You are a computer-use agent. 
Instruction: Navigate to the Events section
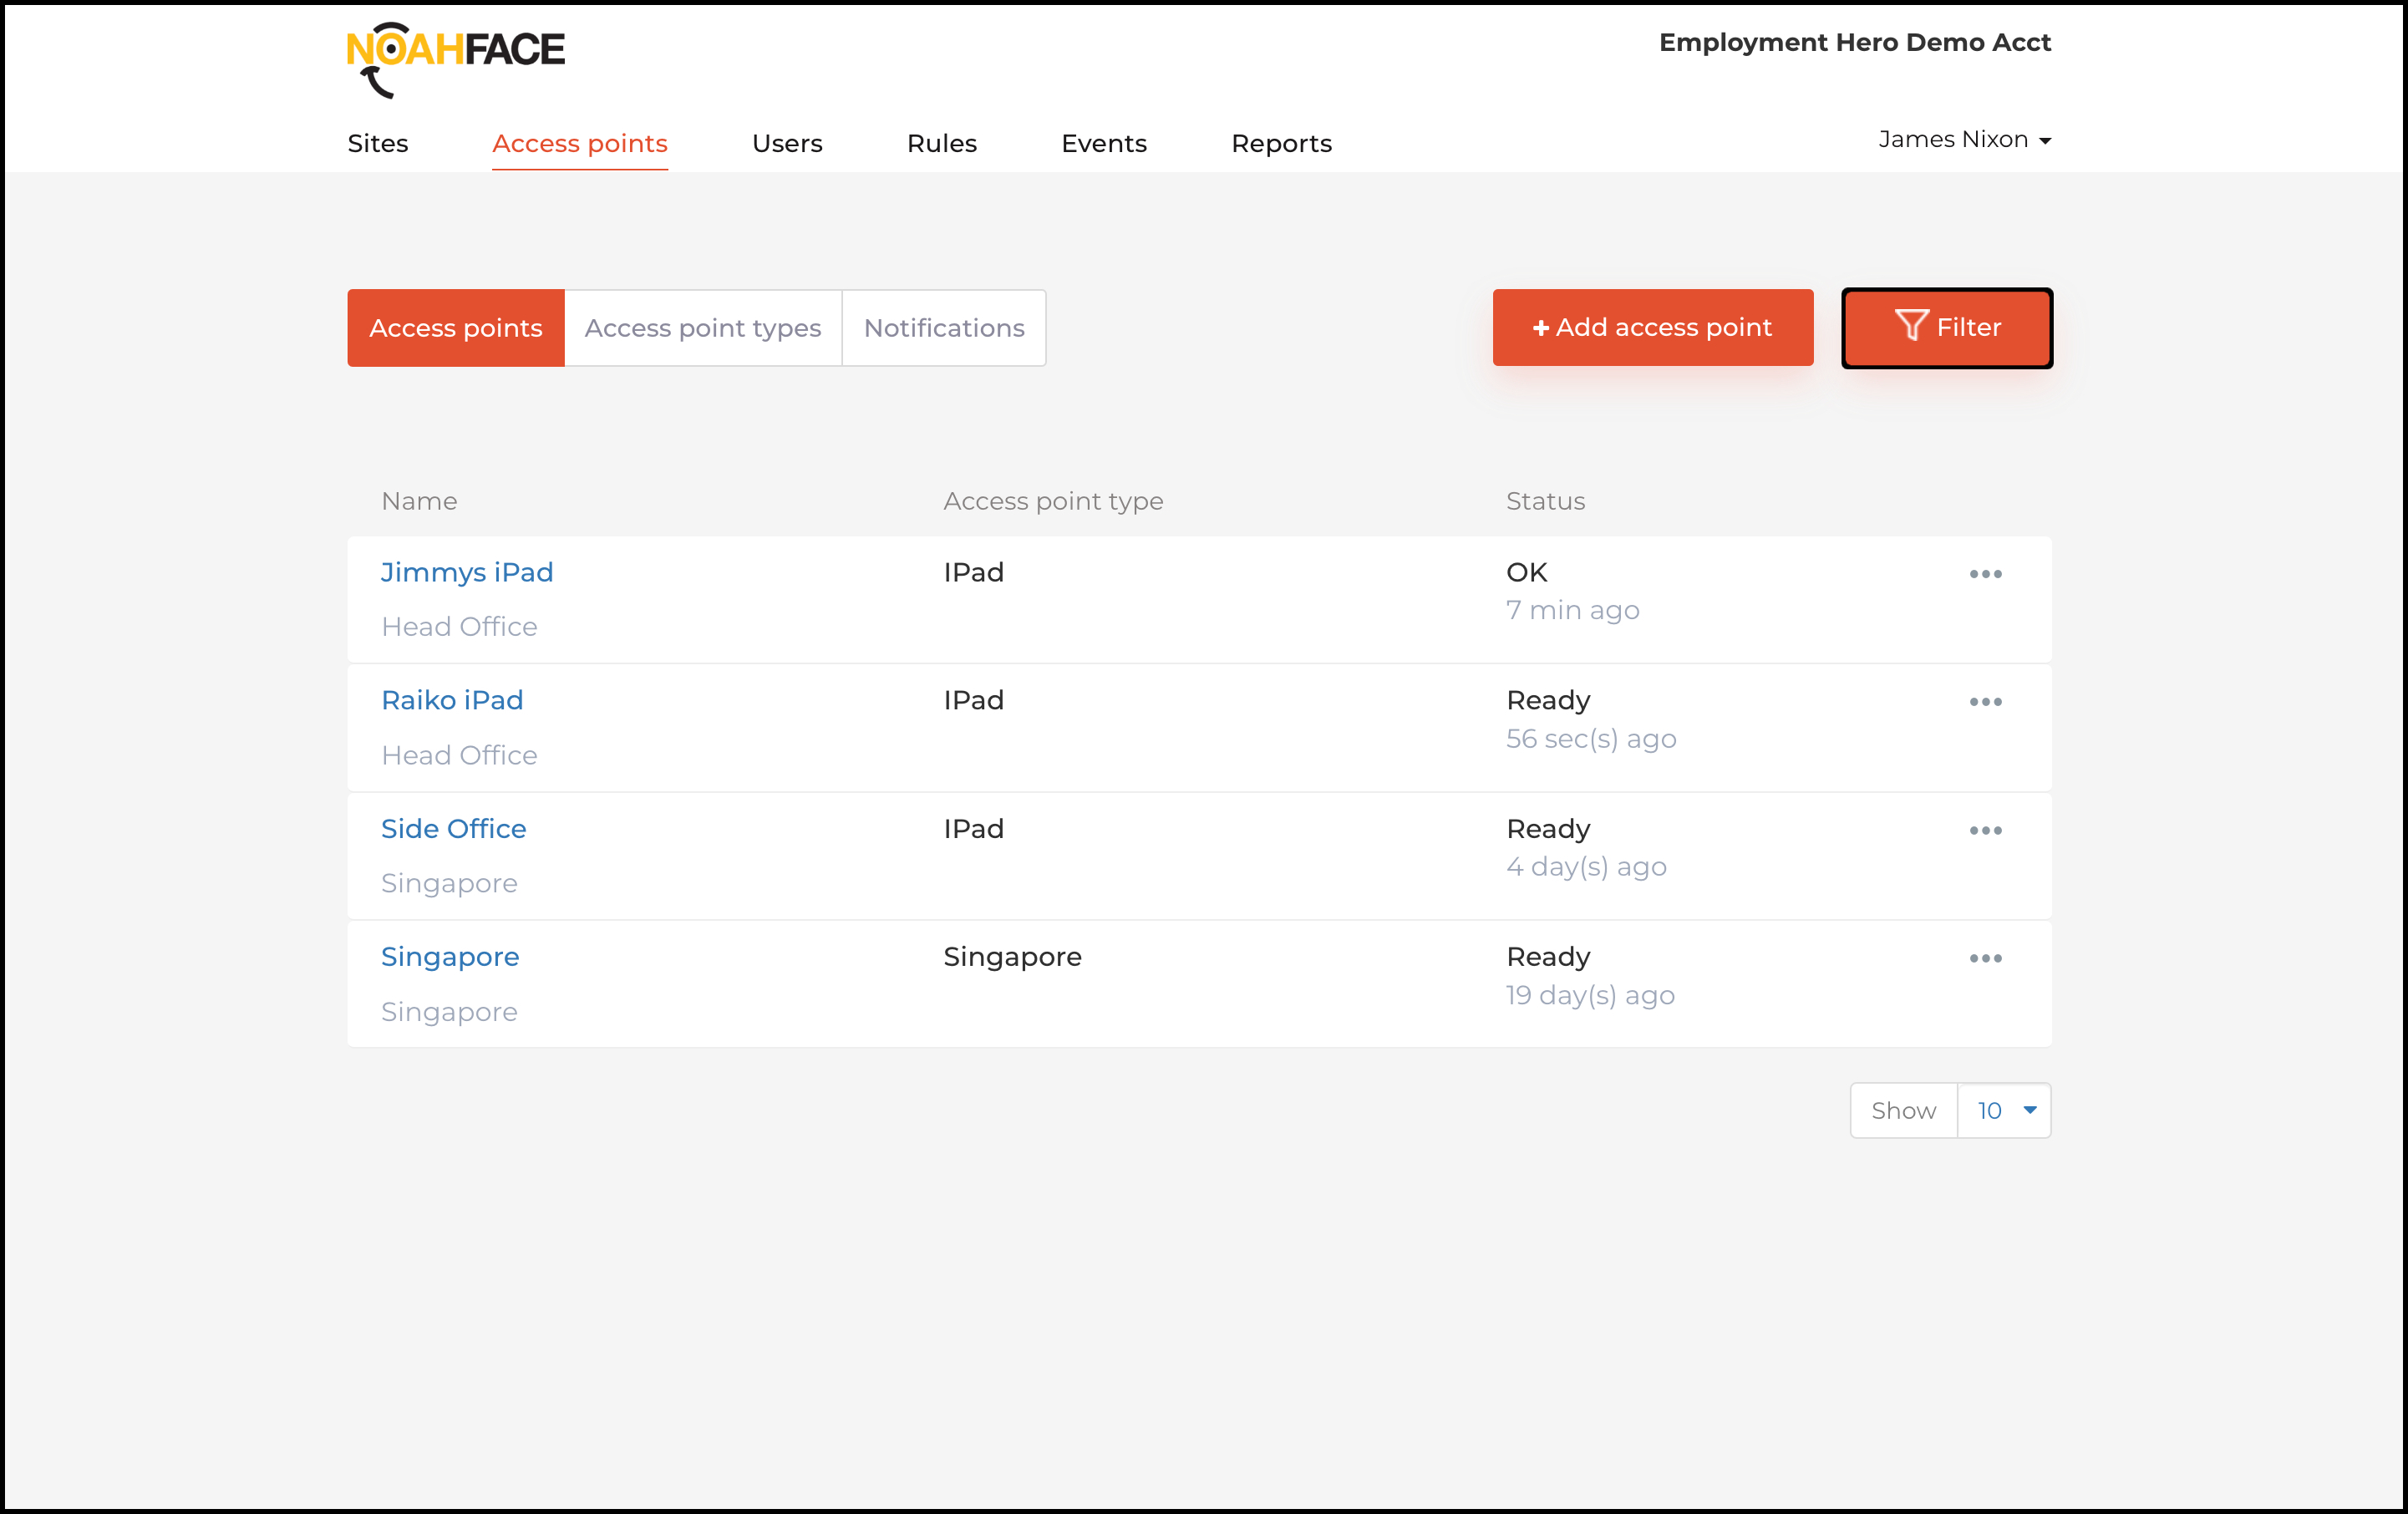(x=1104, y=143)
